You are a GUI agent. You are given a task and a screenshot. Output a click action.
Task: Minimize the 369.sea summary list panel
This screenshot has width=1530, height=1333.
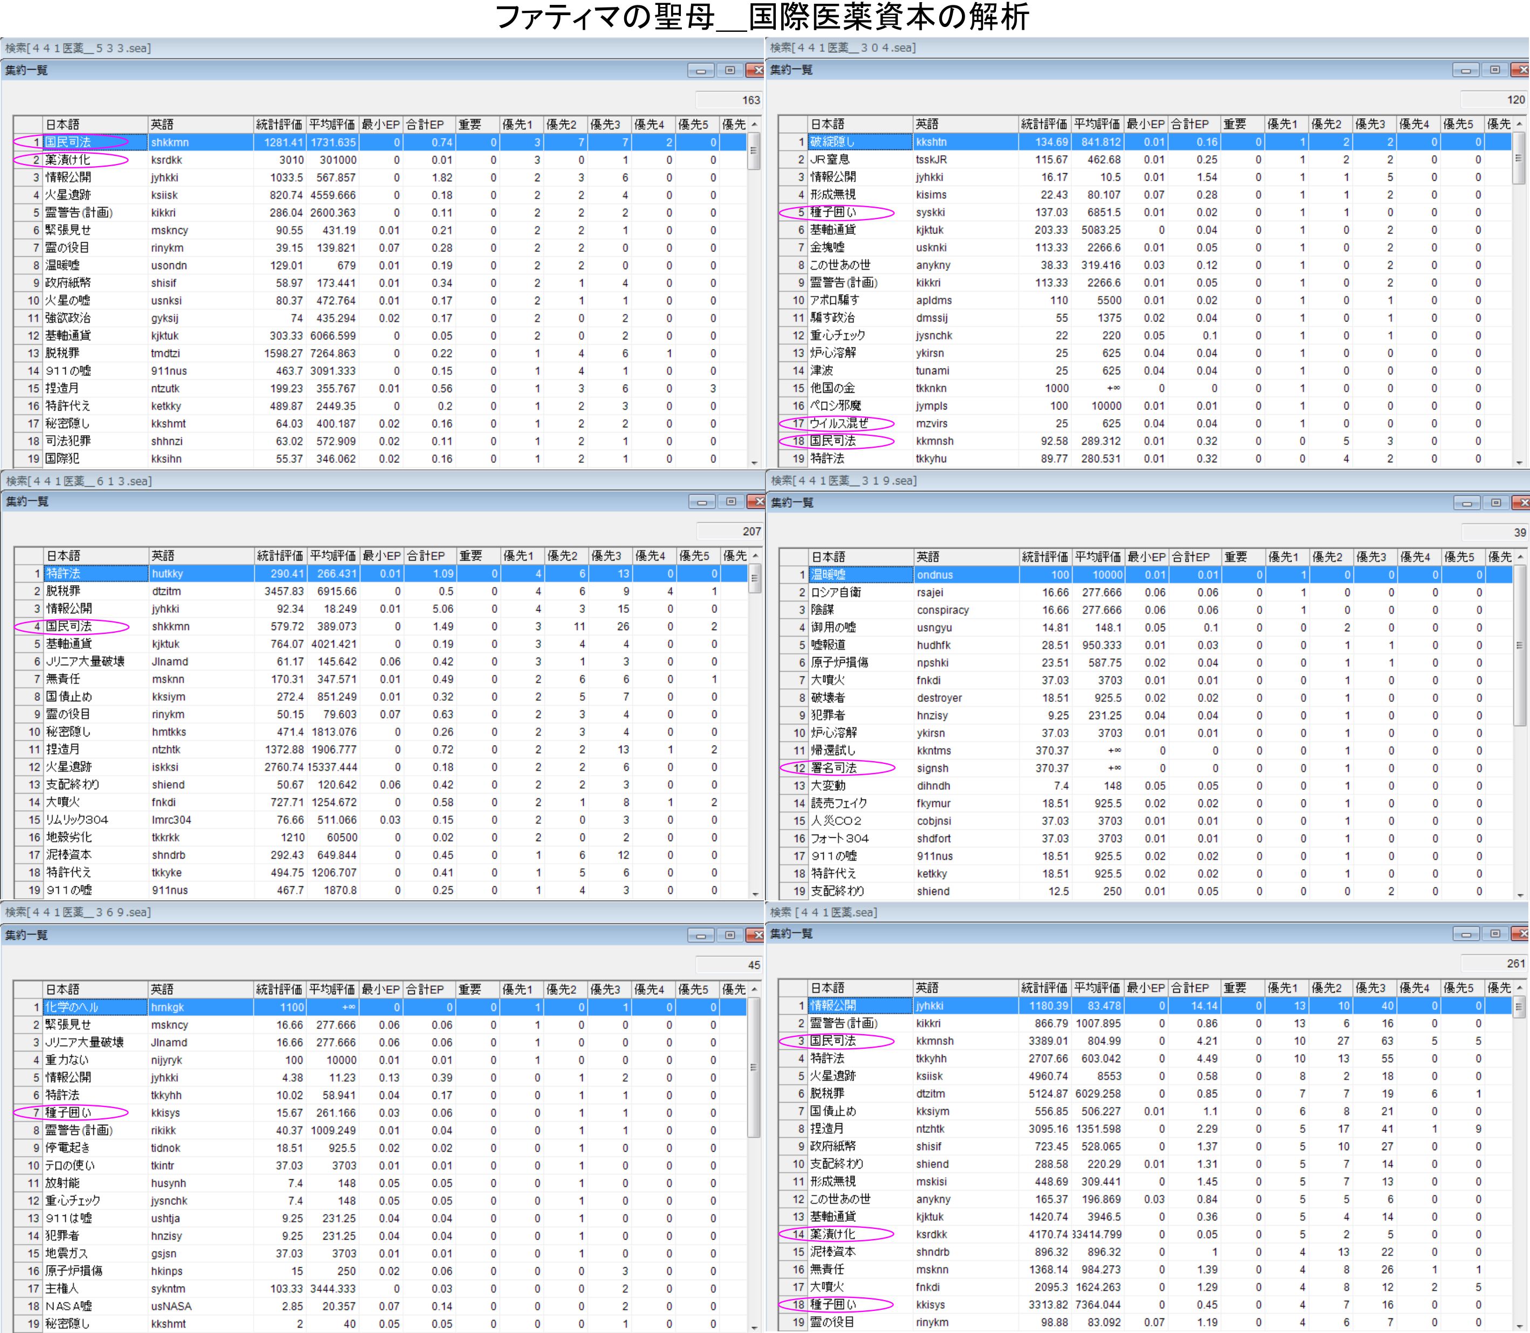701,935
